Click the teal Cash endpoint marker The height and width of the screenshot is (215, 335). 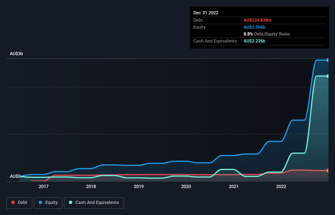328,76
